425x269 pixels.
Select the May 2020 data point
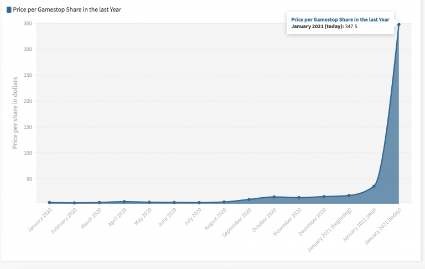coord(149,202)
